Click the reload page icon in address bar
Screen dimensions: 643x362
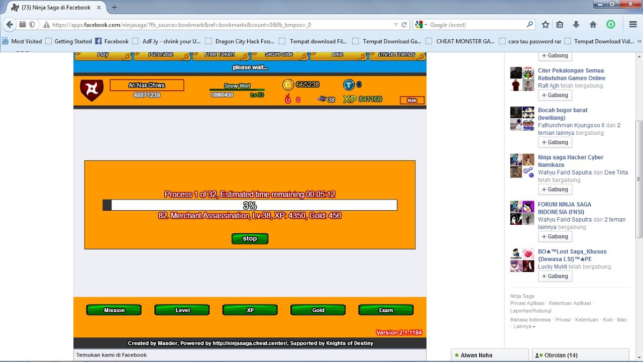(x=404, y=25)
